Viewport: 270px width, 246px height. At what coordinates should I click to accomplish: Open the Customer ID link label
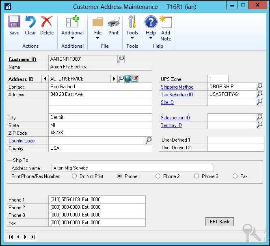pyautogui.click(x=22, y=59)
